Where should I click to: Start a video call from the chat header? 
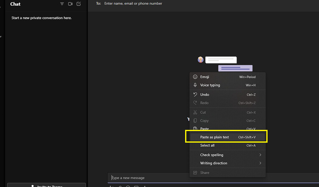coord(70,4)
